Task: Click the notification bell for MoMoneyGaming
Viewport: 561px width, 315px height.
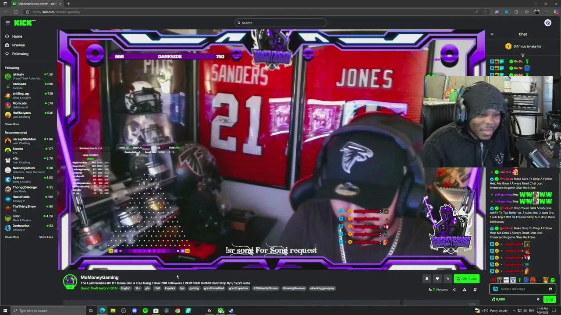Action: [x=426, y=279]
